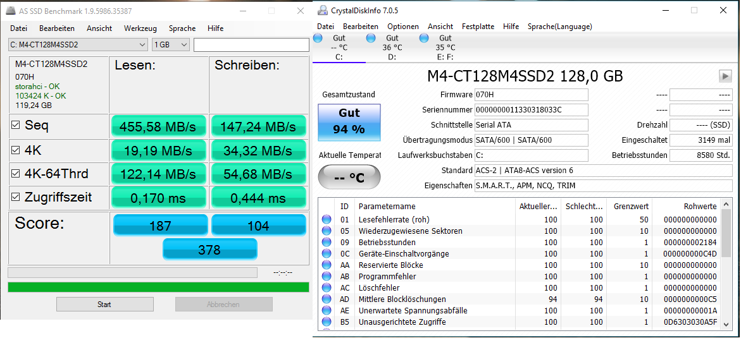This screenshot has width=741, height=338.
Task: Click status orb for Programmfehler
Action: [x=327, y=276]
